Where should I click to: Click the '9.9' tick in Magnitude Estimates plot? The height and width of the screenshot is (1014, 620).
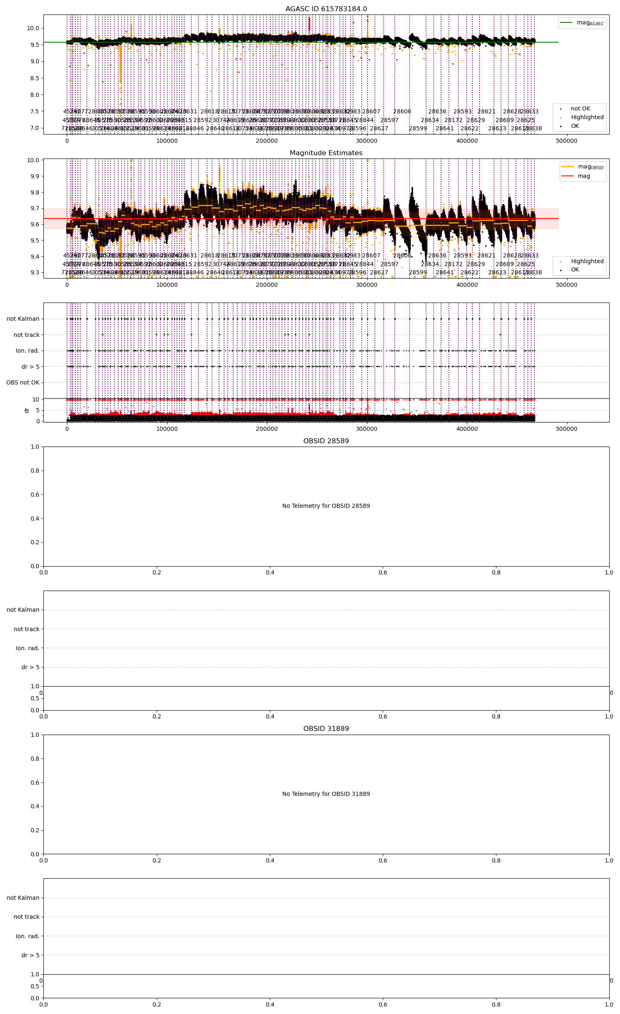(x=34, y=176)
